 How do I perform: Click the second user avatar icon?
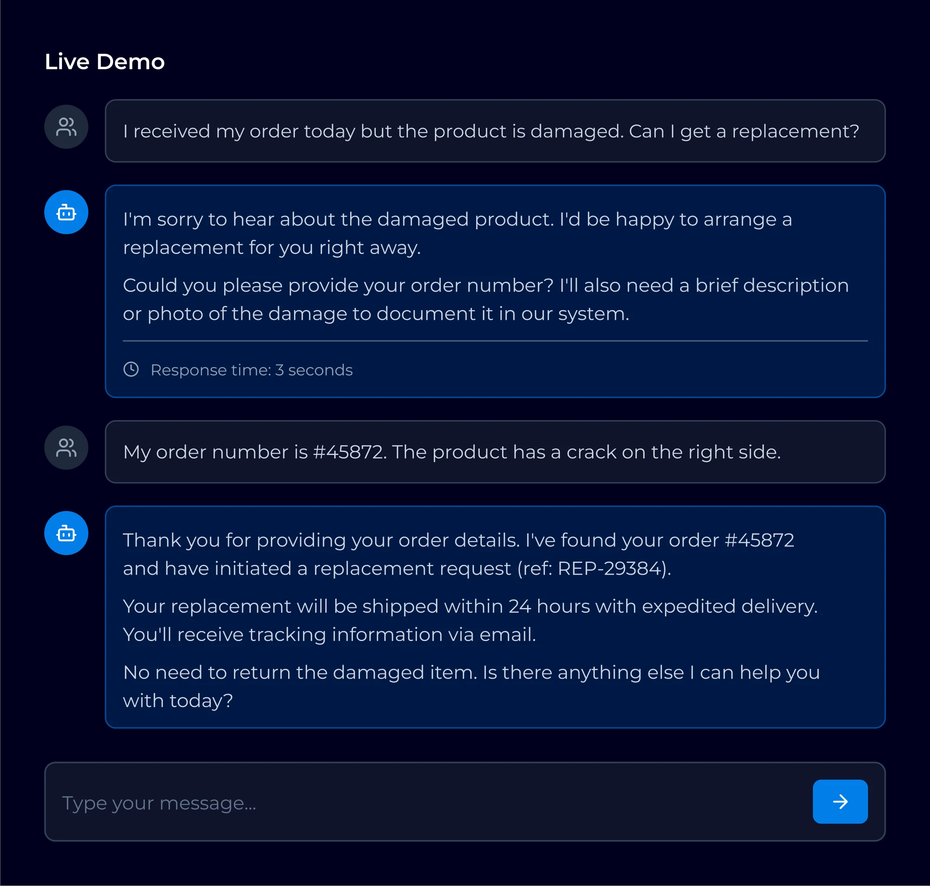pos(66,448)
